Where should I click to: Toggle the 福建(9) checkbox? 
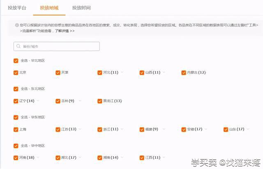point(142,130)
